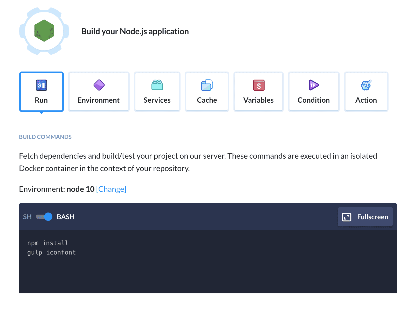
Task: Switch to the Environment tab
Action: [x=99, y=92]
